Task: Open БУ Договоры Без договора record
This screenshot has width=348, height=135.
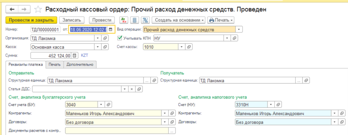Action: (x=172, y=122)
